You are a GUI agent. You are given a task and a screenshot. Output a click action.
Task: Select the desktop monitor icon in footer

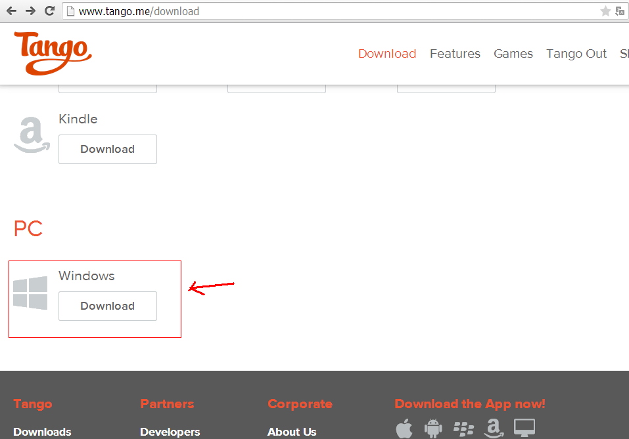524,429
